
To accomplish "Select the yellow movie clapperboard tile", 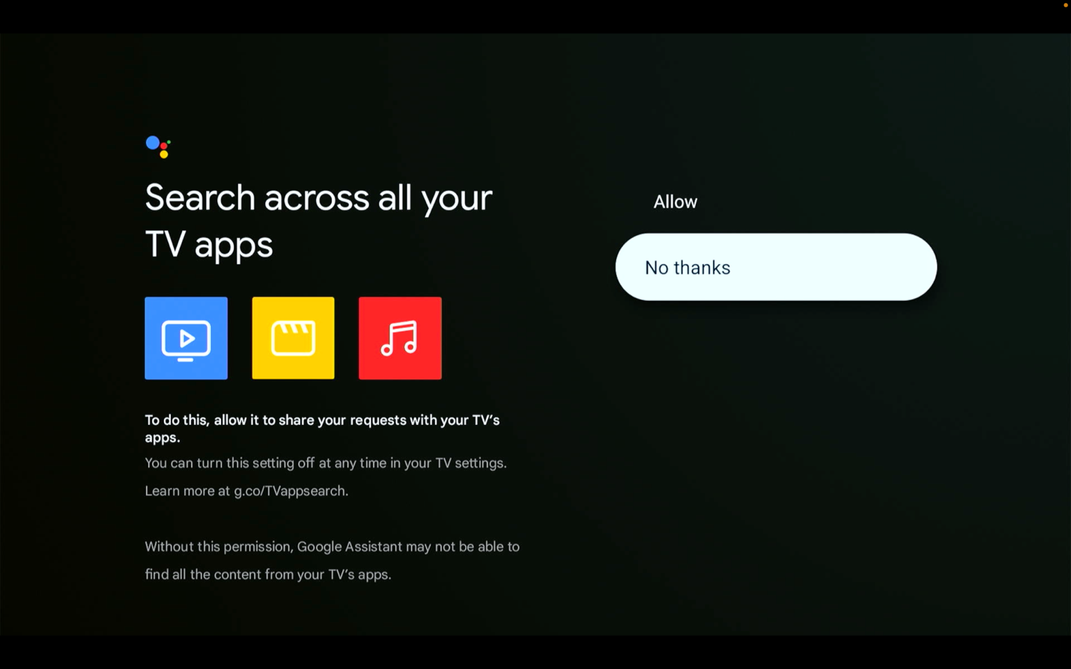I will 293,338.
